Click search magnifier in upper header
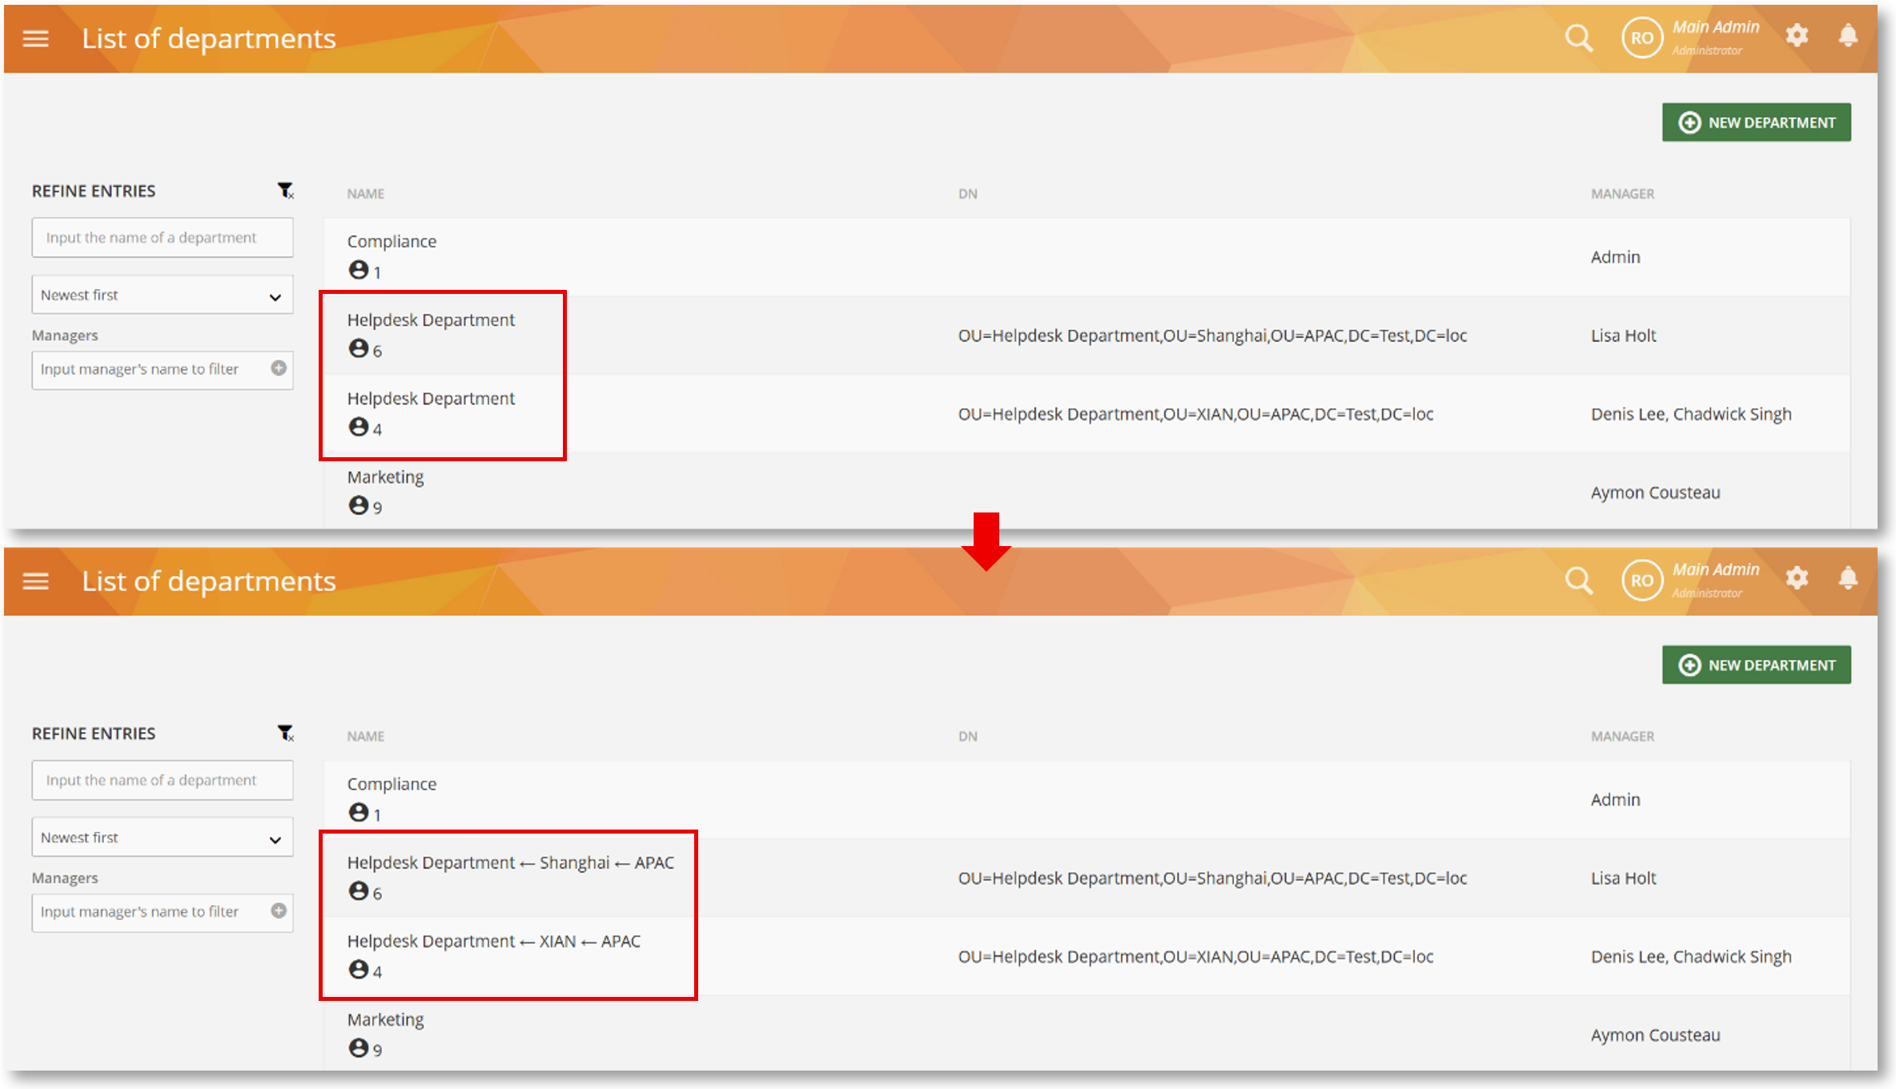 [1578, 38]
